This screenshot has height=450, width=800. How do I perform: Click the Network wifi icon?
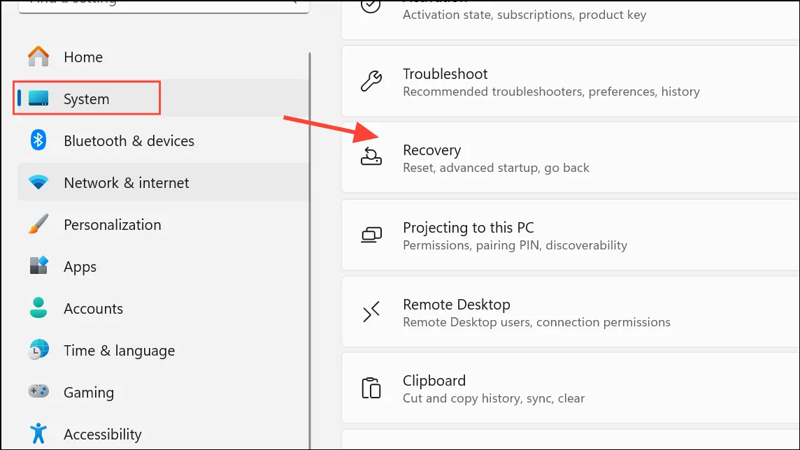38,182
